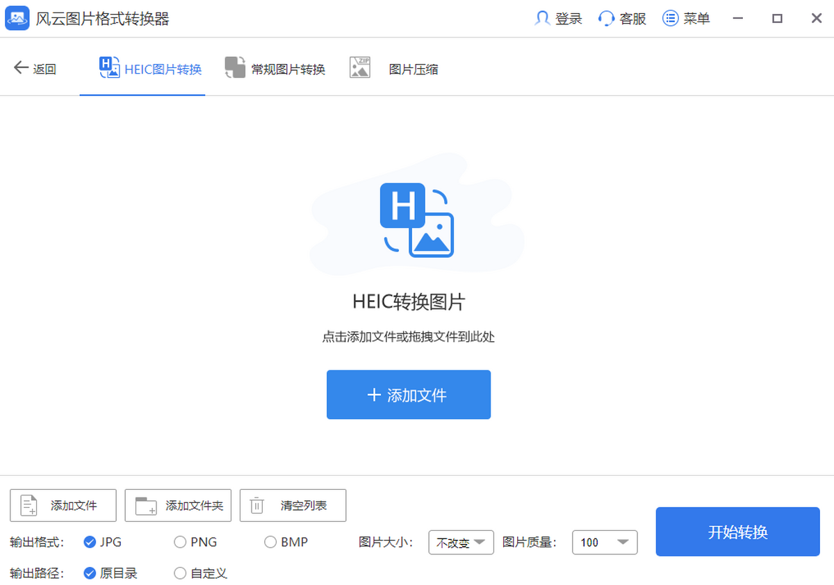Screen dimensions: 834x585
Task: Clear the list using trash icon
Action: pyautogui.click(x=257, y=506)
